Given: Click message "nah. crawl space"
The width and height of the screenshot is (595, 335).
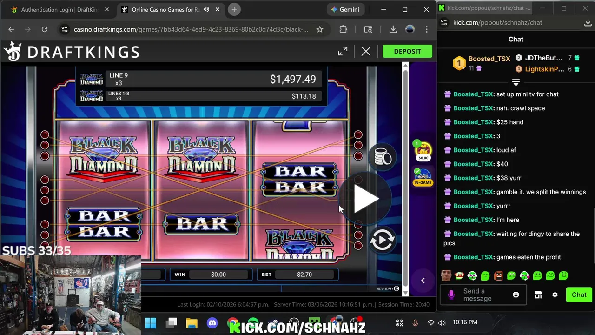Looking at the screenshot, I should [521, 108].
